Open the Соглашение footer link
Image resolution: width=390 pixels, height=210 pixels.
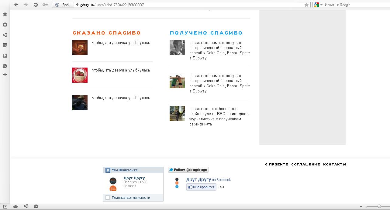click(x=305, y=164)
